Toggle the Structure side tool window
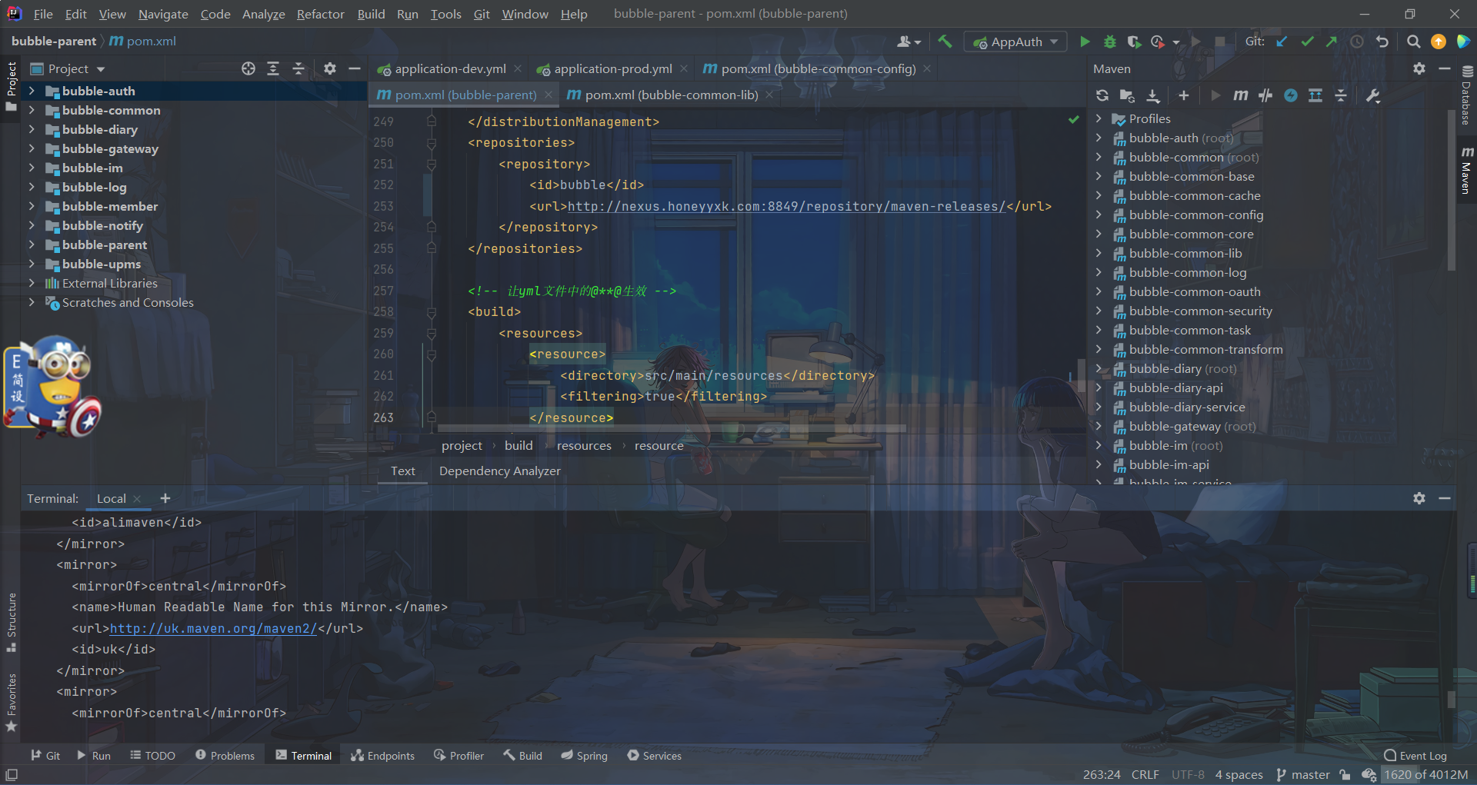 tap(12, 623)
